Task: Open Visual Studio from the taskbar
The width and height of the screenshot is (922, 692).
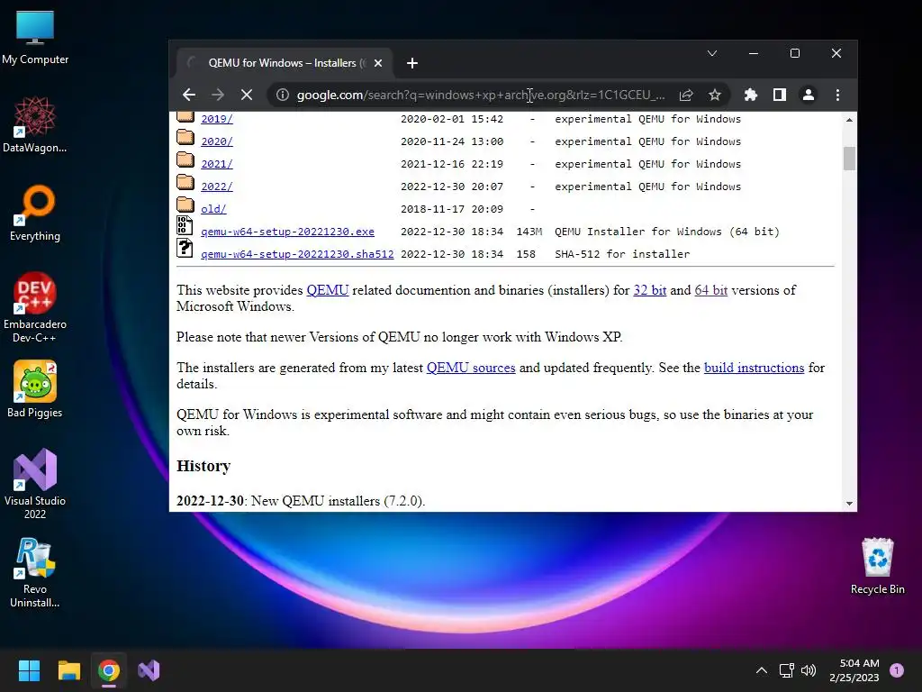Action: point(149,670)
